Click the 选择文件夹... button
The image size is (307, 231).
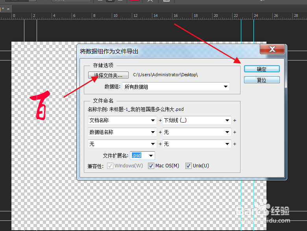click(108, 75)
